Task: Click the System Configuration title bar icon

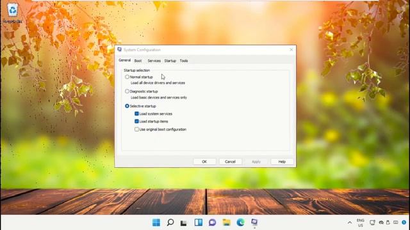Action: click(x=120, y=50)
